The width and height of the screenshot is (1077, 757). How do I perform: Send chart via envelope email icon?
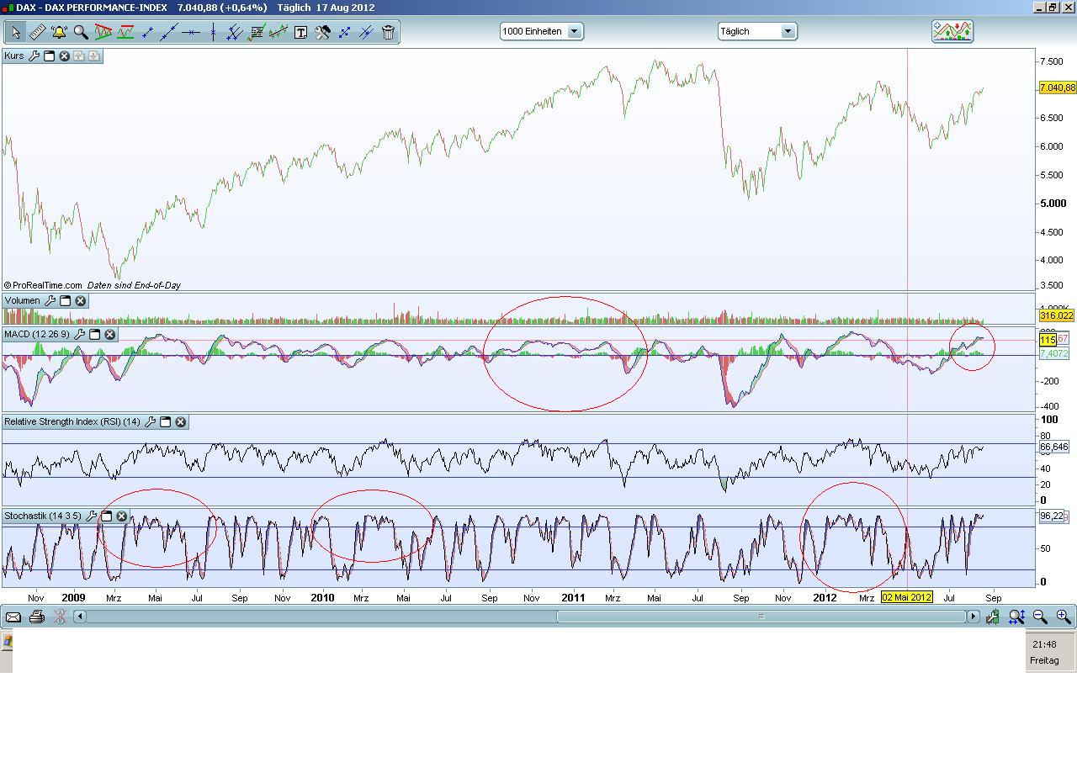[x=13, y=617]
